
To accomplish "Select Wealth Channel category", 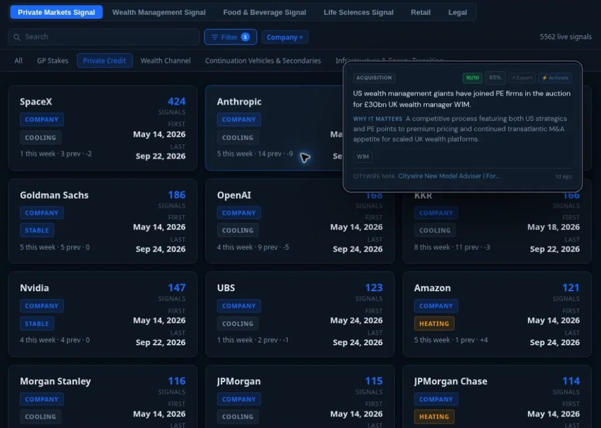I will coord(165,61).
